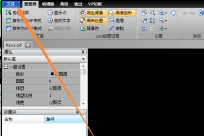Click the properties scrollbar down arrow
This screenshot has width=204, height=136.
(83, 104)
